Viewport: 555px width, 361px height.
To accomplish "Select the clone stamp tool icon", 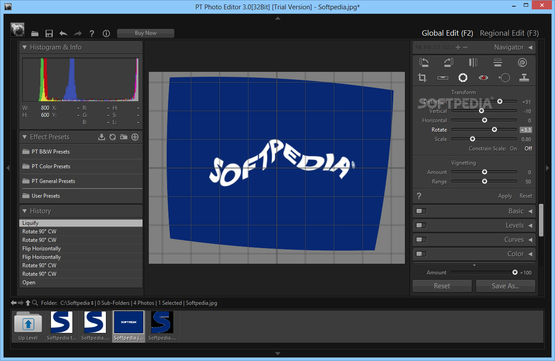I will point(524,78).
